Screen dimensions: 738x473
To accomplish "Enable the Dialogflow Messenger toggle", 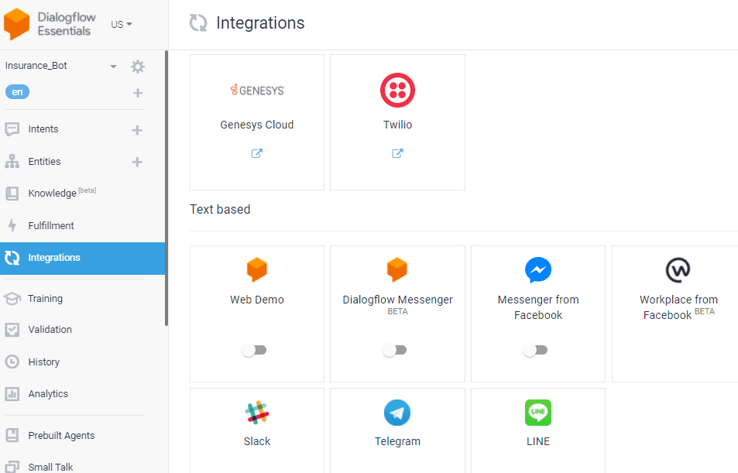I will coord(395,350).
